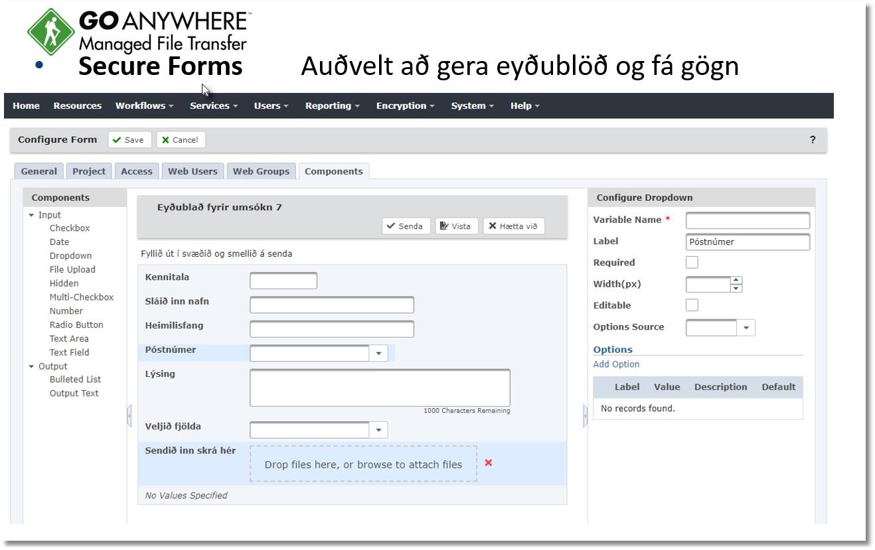The image size is (875, 550).
Task: Click the Description column header
Action: [720, 387]
